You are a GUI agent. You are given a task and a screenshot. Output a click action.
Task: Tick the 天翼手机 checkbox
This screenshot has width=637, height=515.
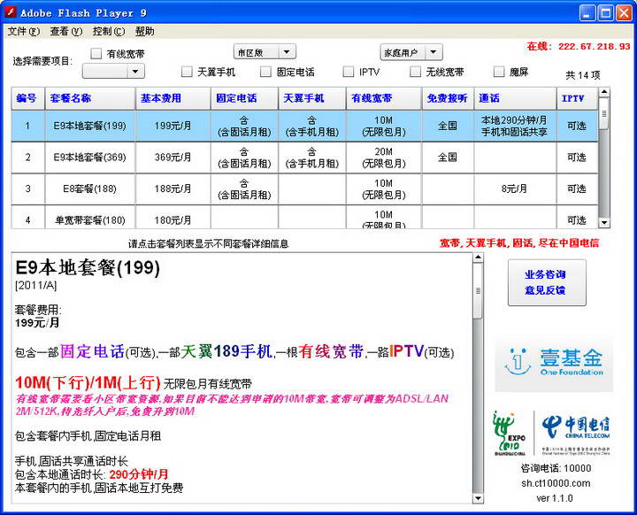(x=187, y=72)
